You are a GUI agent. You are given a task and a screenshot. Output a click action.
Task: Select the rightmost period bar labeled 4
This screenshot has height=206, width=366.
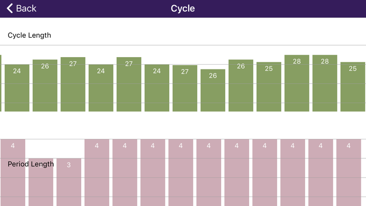click(x=348, y=172)
